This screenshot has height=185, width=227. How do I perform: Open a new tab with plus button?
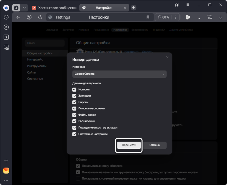[x=133, y=8]
